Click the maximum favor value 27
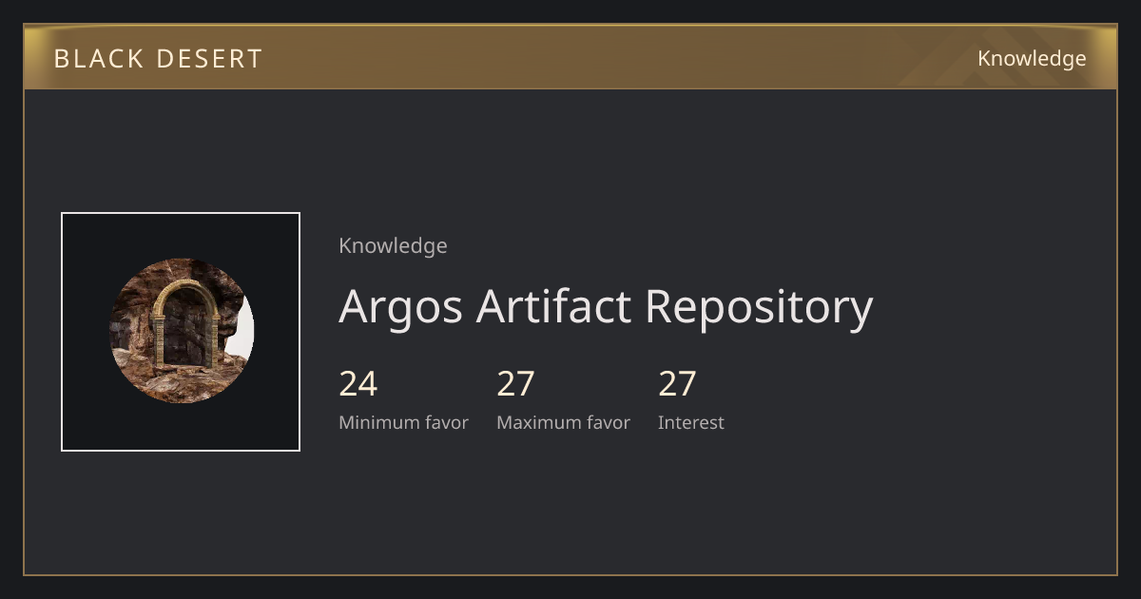The image size is (1141, 599). [516, 384]
